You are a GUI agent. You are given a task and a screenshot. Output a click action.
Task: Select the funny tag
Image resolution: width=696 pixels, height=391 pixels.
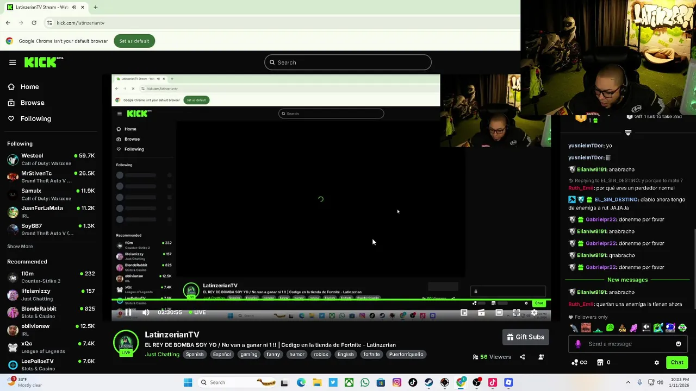tap(273, 354)
